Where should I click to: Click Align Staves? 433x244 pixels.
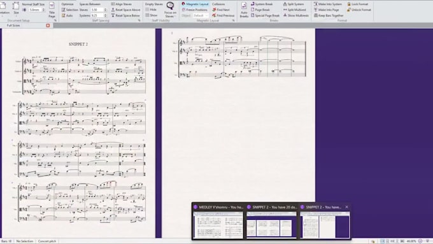point(121,4)
